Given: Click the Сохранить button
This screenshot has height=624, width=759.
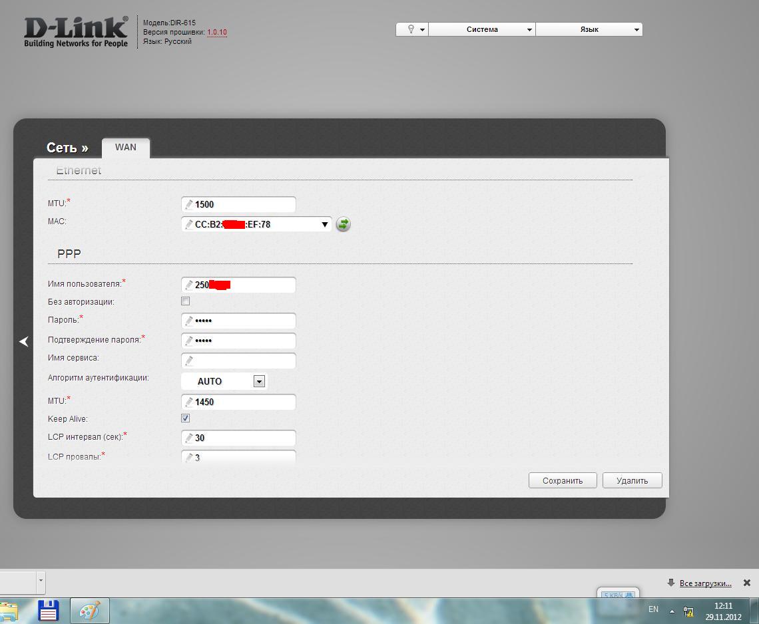Looking at the screenshot, I should pyautogui.click(x=562, y=480).
